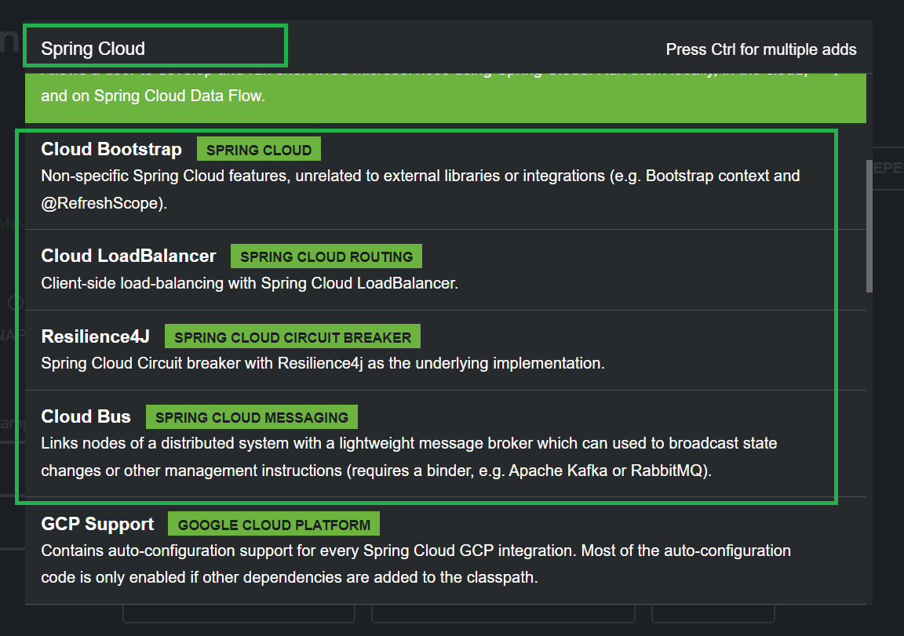
Task: Click the SPRING CLOUD MESSAGING tag
Action: point(252,417)
